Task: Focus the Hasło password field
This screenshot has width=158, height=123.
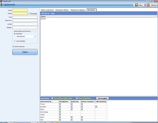Action: tap(20, 13)
